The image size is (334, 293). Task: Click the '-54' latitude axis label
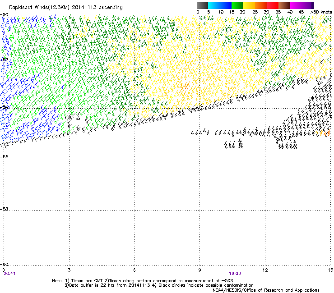click(x=4, y=107)
